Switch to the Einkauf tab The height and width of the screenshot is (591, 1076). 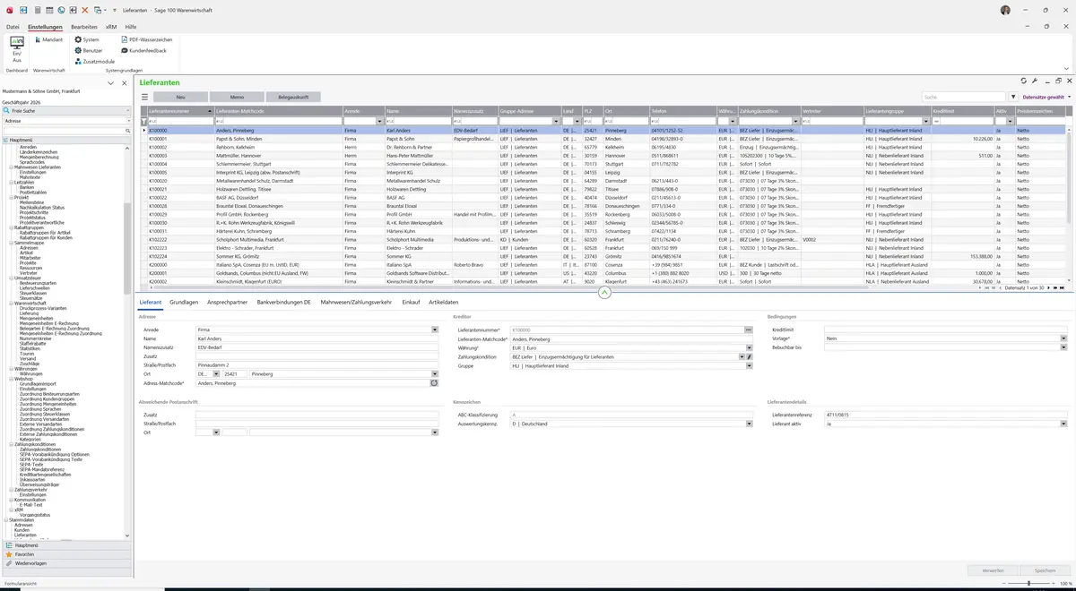click(411, 303)
